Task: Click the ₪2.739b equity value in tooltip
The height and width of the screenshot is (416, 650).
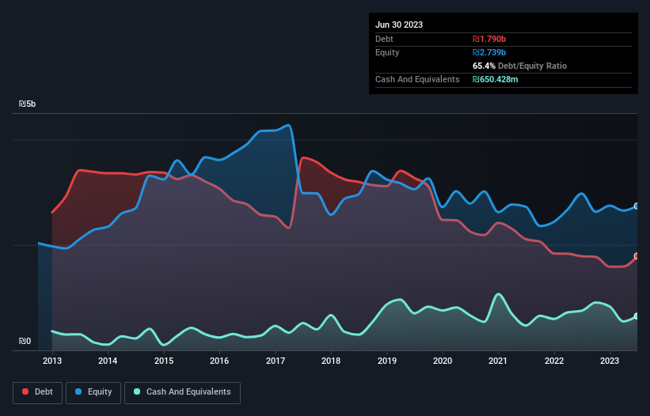Action: click(x=489, y=52)
